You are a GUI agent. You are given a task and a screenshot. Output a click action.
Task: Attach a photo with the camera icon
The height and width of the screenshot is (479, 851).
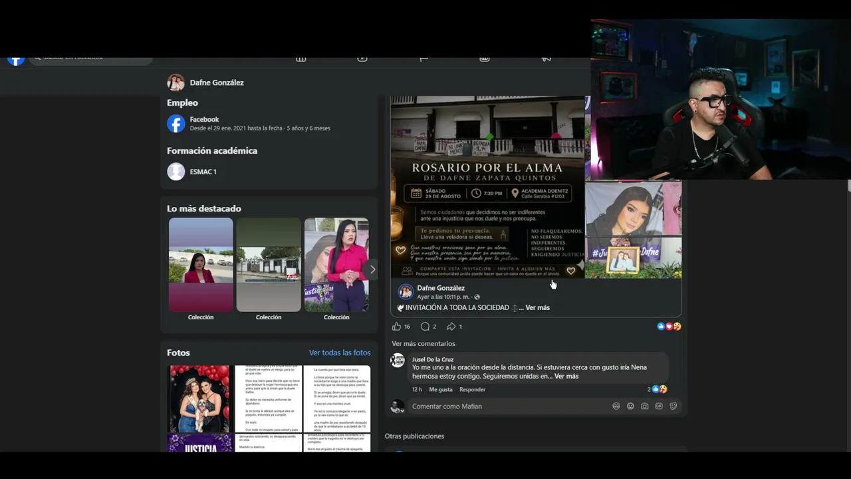[645, 406]
